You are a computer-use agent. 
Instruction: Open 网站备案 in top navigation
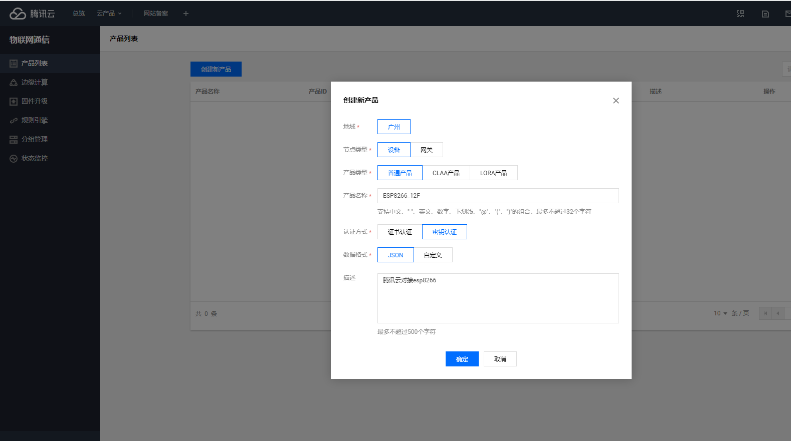tap(156, 14)
